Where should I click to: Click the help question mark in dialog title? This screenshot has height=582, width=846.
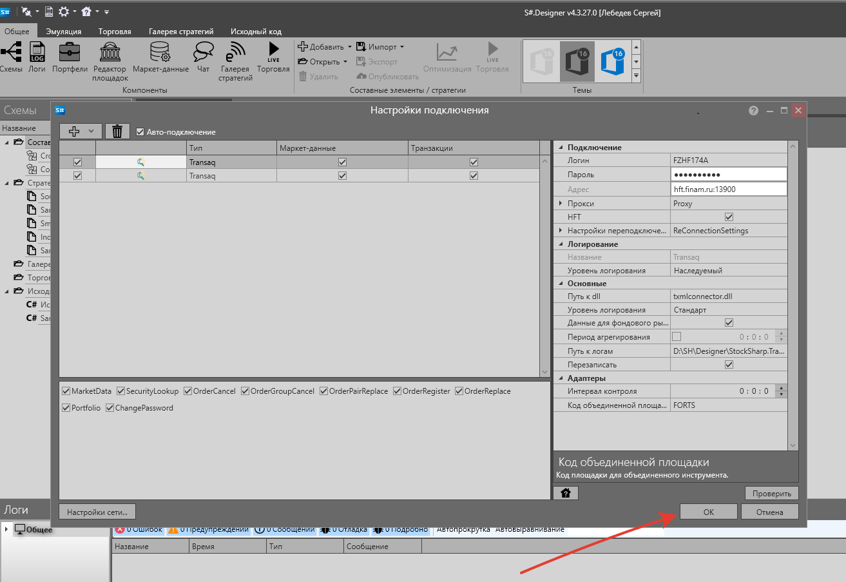[753, 110]
